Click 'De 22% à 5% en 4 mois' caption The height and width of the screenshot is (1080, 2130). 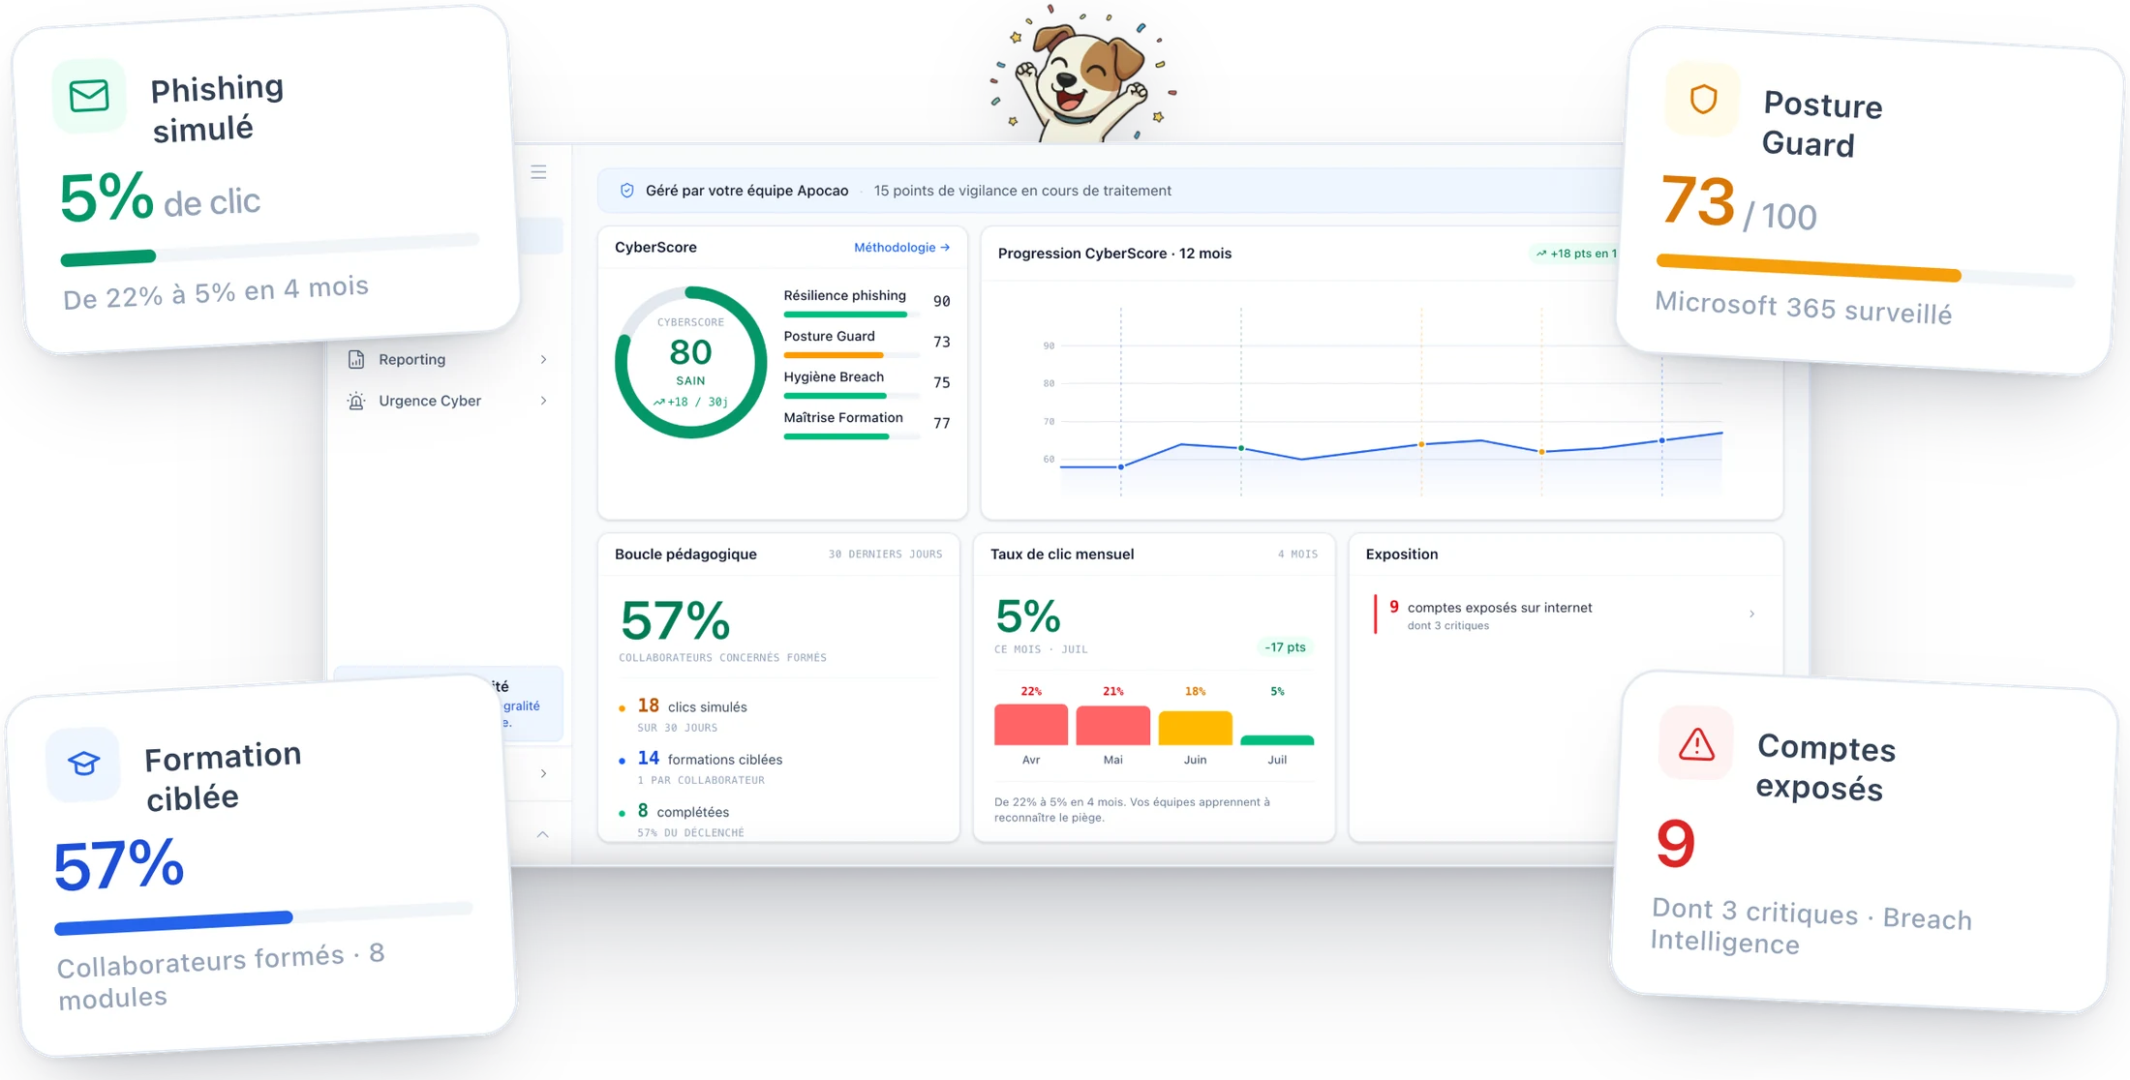(216, 292)
